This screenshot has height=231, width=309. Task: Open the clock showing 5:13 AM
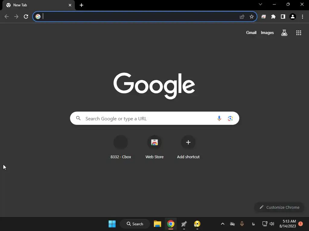pyautogui.click(x=288, y=224)
